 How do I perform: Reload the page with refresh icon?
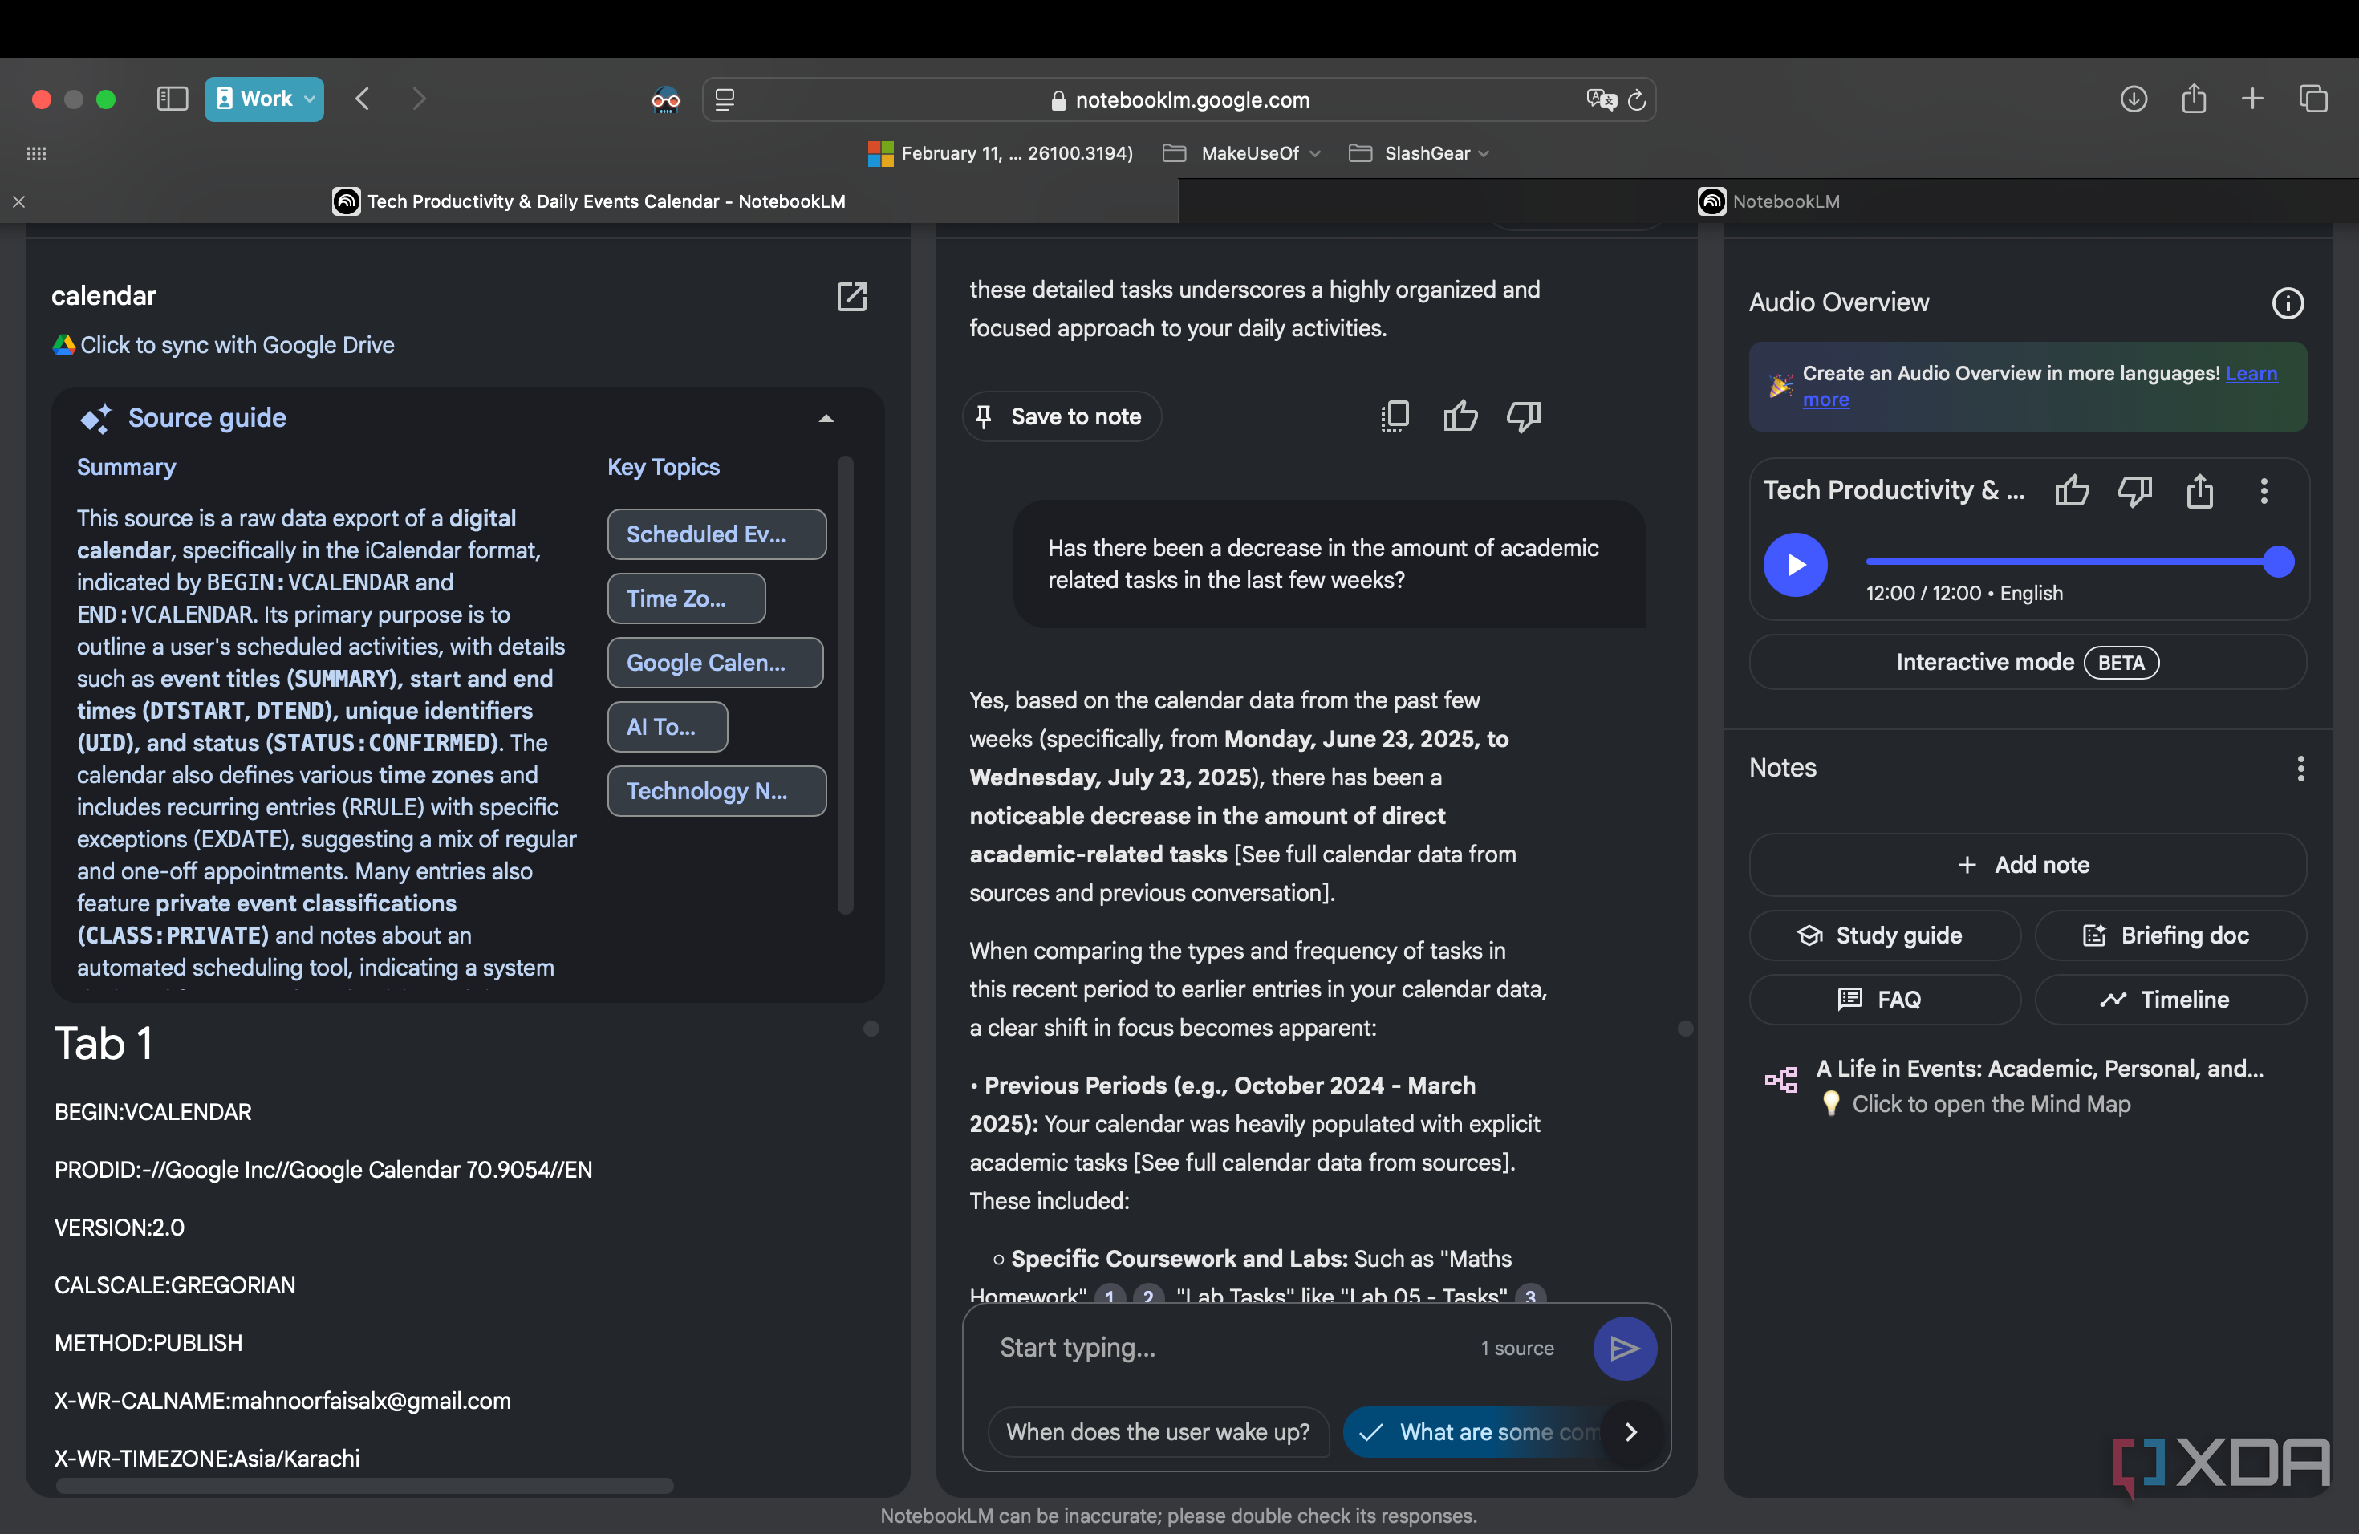pos(1638,100)
